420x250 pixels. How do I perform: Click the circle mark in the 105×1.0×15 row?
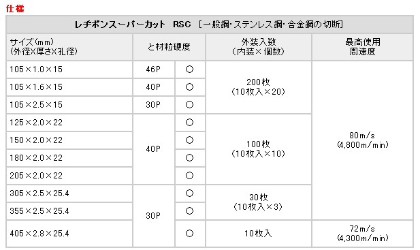189,69
